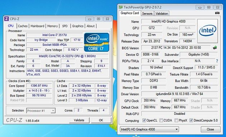Select the Graphics tab in CPU-Z
The width and height of the screenshot is (226, 137).
78,26
